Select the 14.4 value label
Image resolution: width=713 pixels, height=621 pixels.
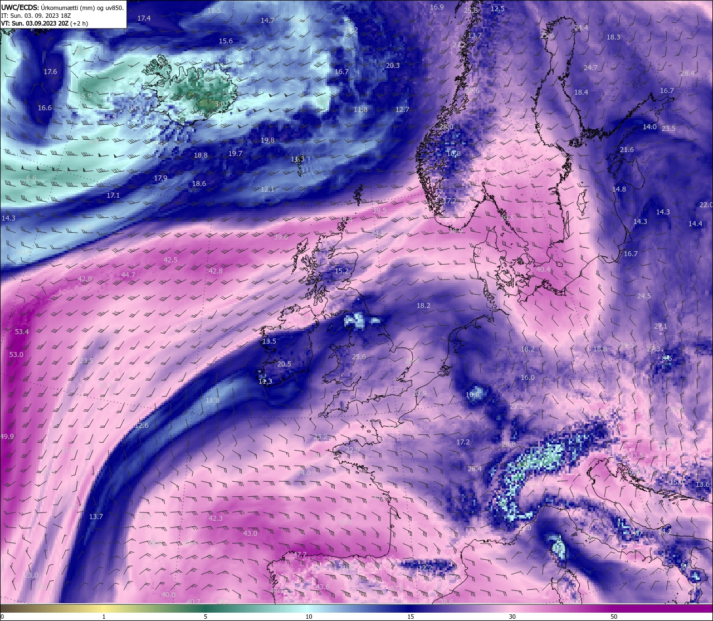(x=695, y=223)
